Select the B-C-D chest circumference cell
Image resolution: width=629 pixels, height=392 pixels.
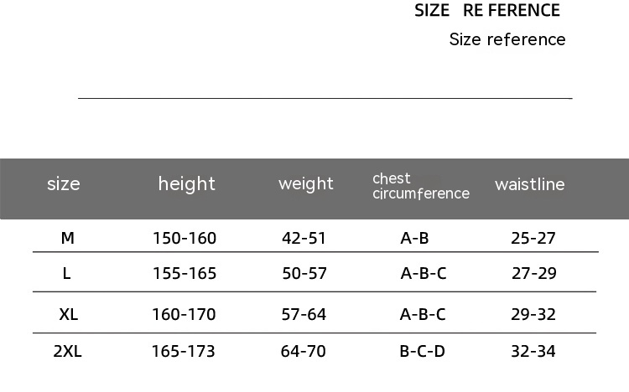(422, 352)
